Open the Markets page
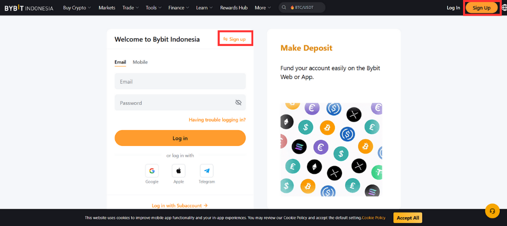 (107, 8)
